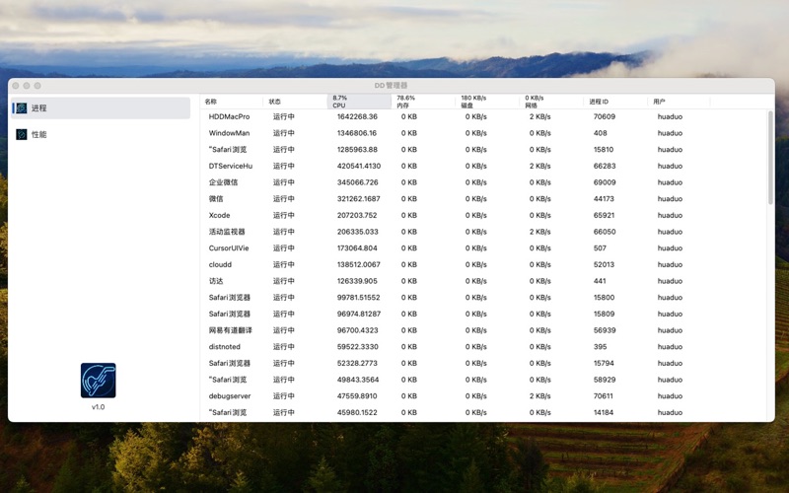Click process ID 52013
The image size is (789, 493).
click(604, 264)
